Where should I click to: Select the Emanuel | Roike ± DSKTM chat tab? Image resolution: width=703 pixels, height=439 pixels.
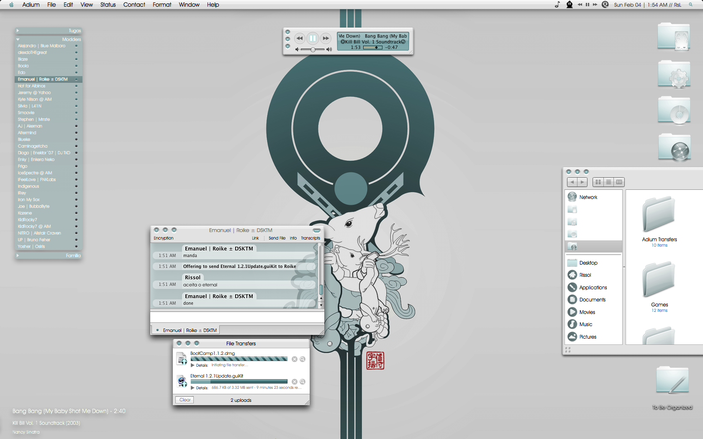point(185,330)
